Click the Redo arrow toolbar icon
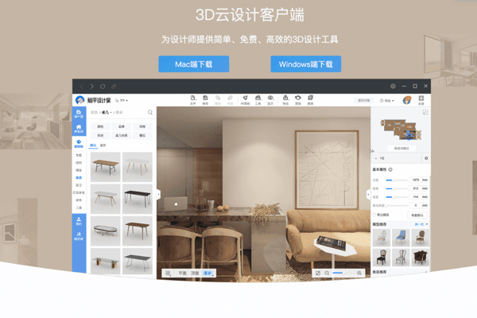477x318 pixels. [x=230, y=99]
